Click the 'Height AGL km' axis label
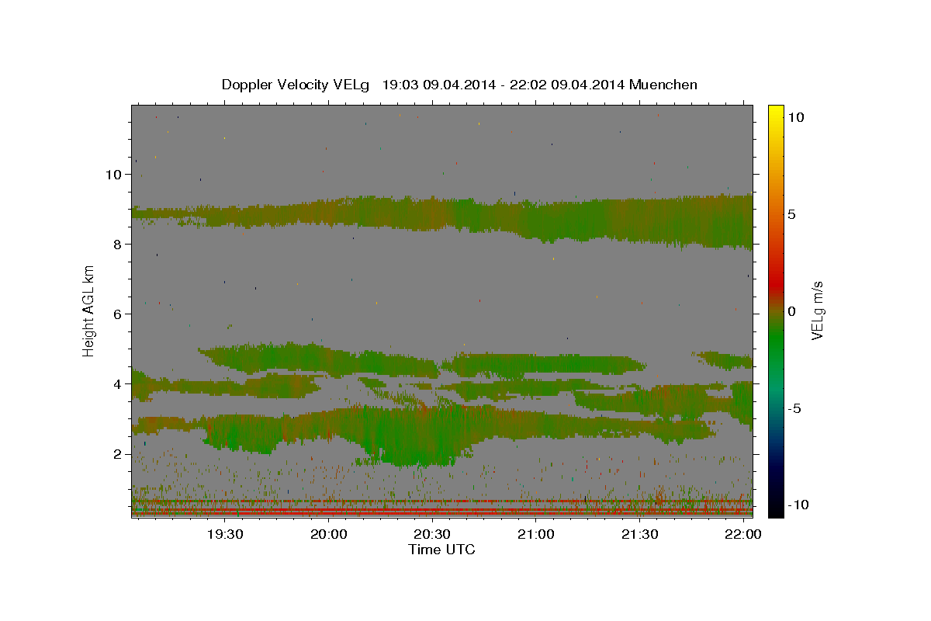The height and width of the screenshot is (621, 931). 88,311
